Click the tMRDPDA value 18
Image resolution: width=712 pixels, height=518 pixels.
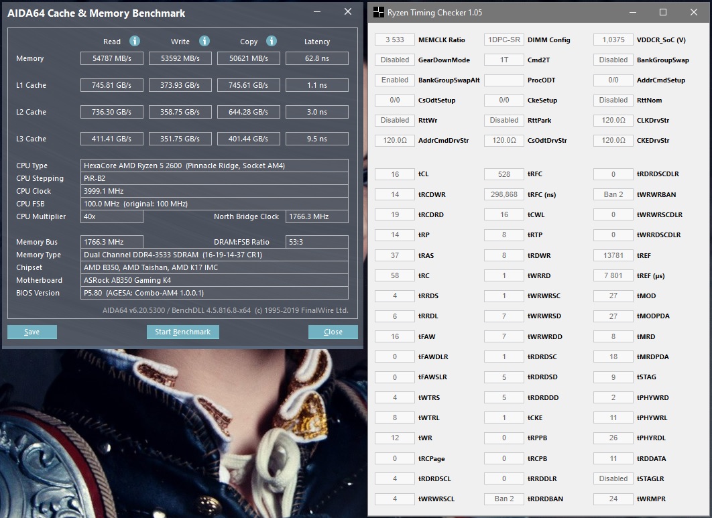(613, 357)
